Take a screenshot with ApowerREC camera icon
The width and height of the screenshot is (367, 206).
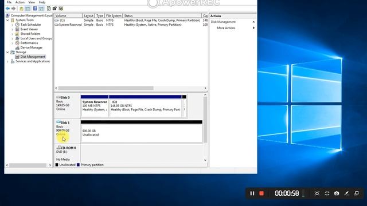[337, 193]
